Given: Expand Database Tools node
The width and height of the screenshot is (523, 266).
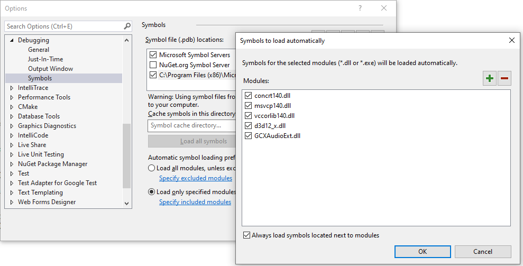Looking at the screenshot, I should (x=12, y=116).
